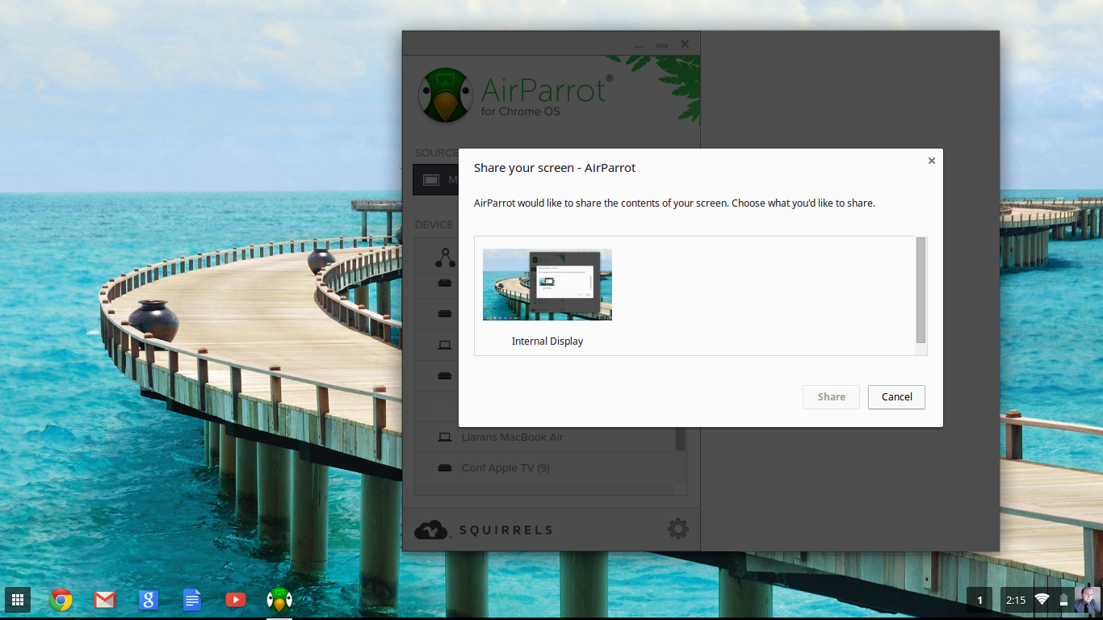Close the Share your screen dialog
The image size is (1103, 620).
tap(931, 161)
